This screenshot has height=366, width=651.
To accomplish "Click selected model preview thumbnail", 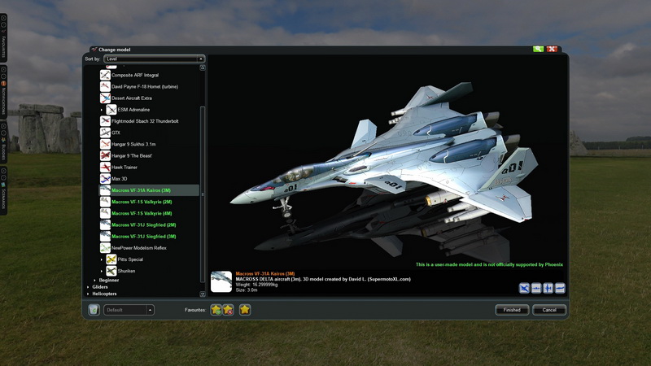I will 221,281.
